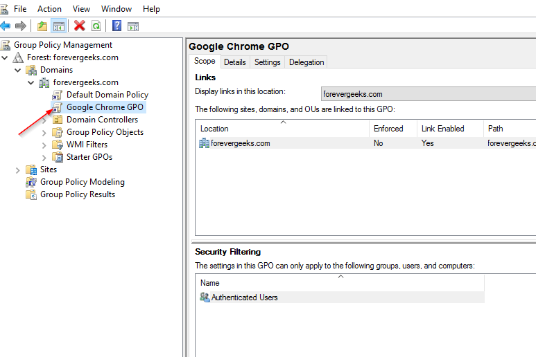Screen dimensions: 536x357
Task: Click the Group Policy Results icon
Action: point(31,194)
